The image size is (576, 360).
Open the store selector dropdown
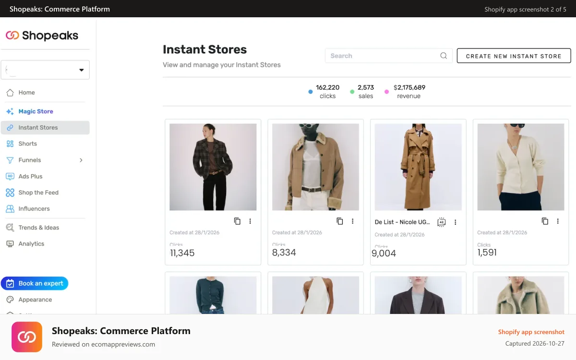pyautogui.click(x=45, y=70)
